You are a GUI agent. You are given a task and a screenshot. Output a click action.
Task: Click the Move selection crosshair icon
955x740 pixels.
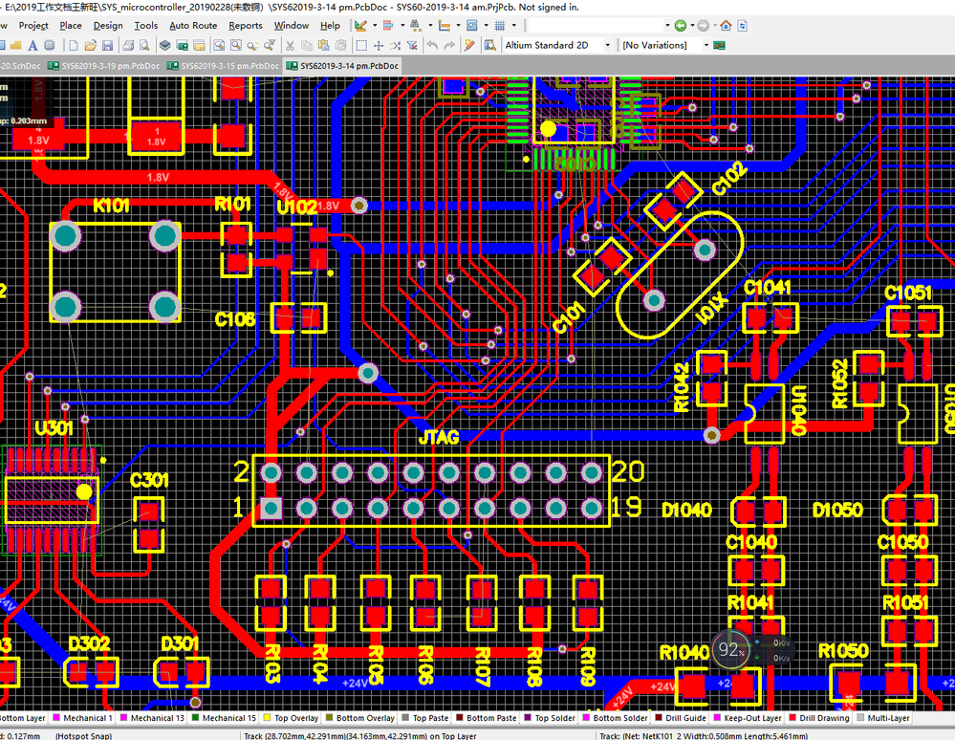379,45
